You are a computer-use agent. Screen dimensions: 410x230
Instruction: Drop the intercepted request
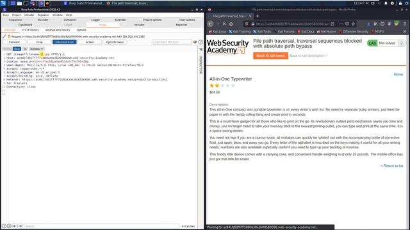(39, 42)
